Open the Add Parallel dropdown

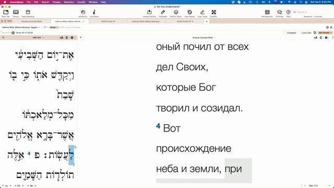325,33
